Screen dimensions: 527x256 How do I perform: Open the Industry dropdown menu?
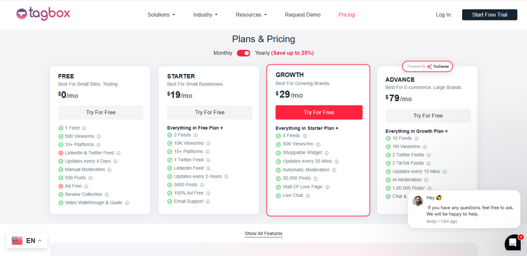pos(205,15)
